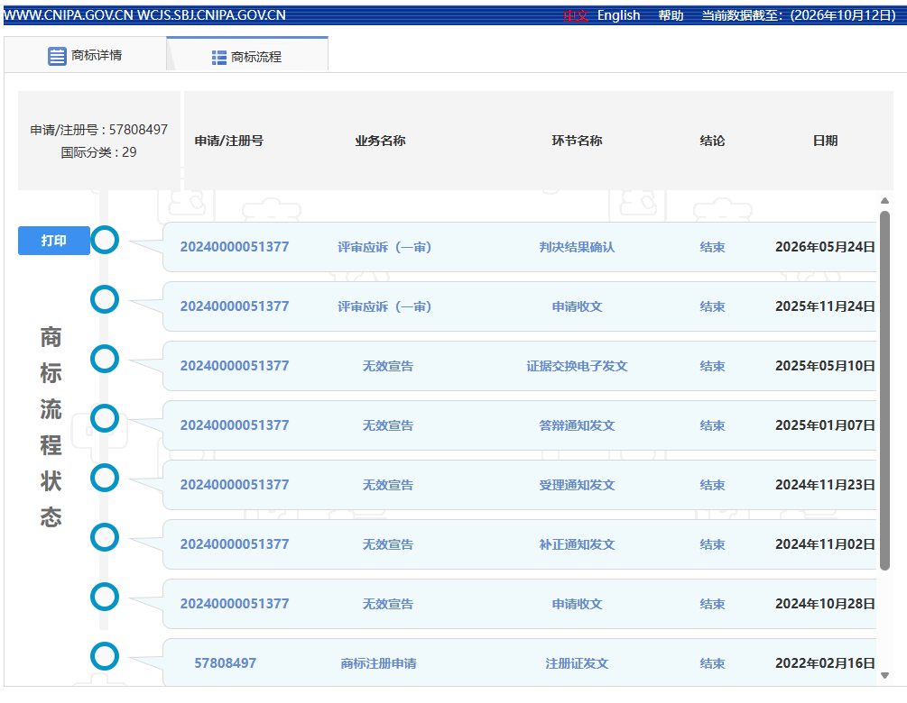Screen dimensions: 907x703
Task: Click timeline circle for 2024年11月23日 entry
Action: [105, 478]
